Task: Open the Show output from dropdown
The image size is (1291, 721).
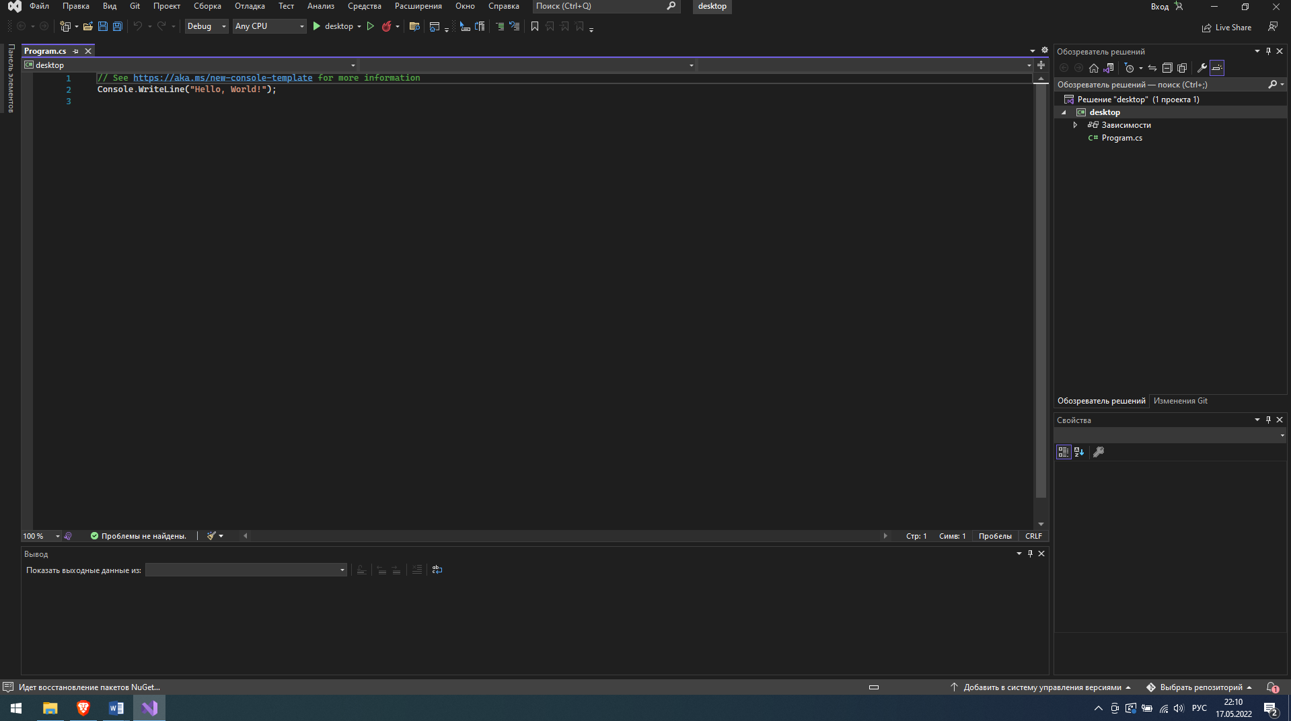Action: click(x=246, y=570)
